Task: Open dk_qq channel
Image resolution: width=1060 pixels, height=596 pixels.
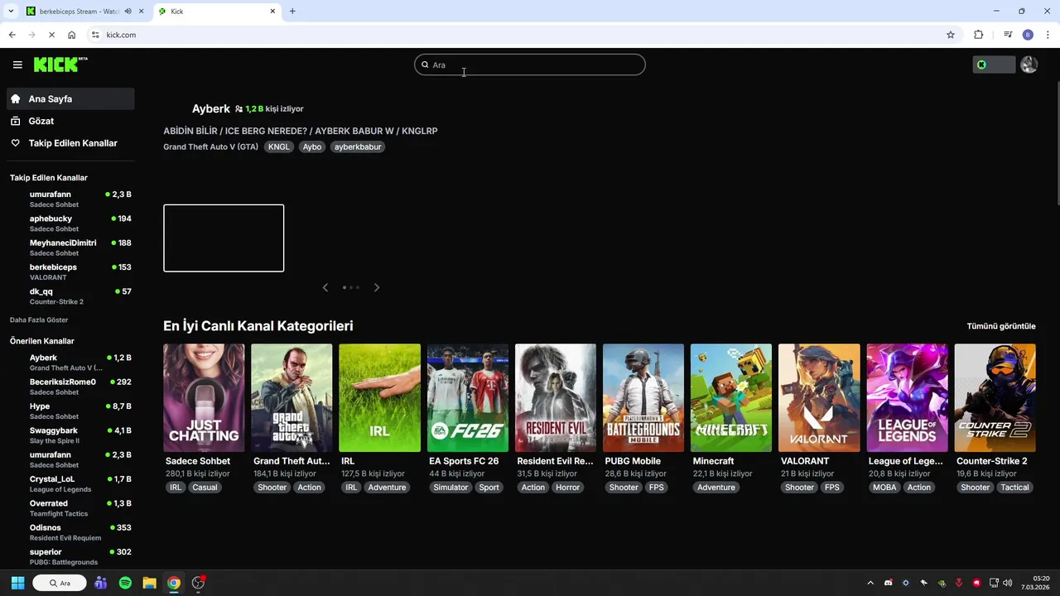Action: 70,296
